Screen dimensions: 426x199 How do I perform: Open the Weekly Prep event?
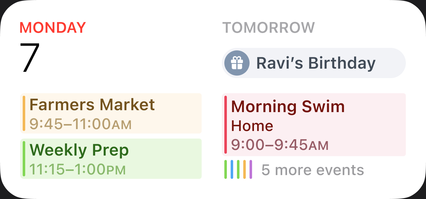click(79, 150)
